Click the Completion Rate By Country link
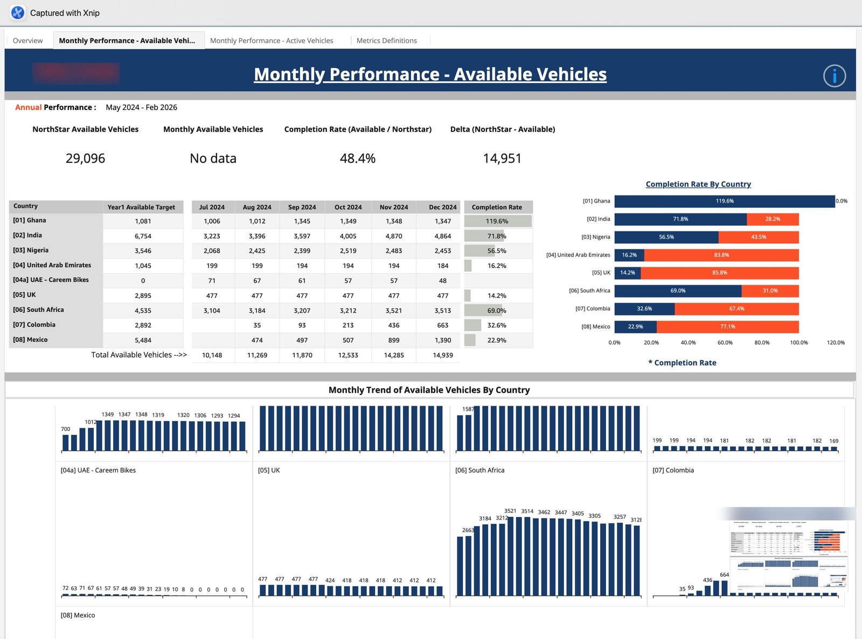 pos(698,184)
